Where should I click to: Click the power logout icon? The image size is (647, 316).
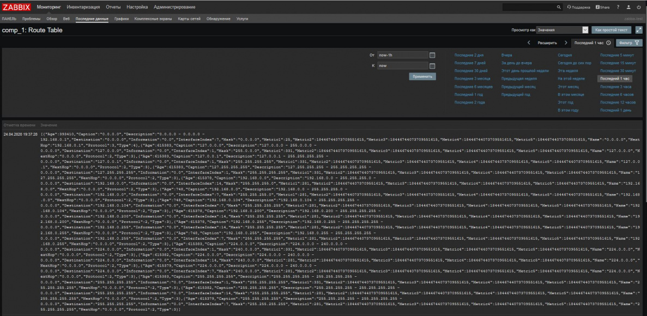click(639, 7)
